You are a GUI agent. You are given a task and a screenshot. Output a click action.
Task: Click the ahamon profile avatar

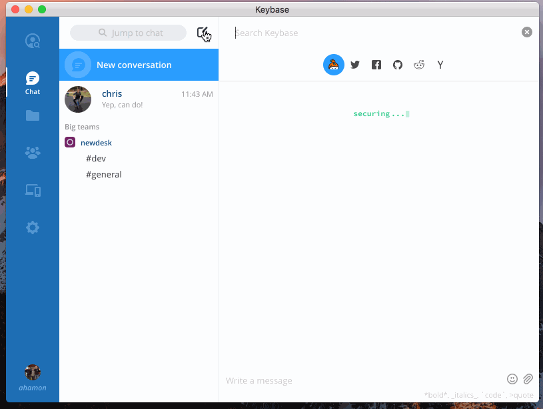(x=33, y=372)
